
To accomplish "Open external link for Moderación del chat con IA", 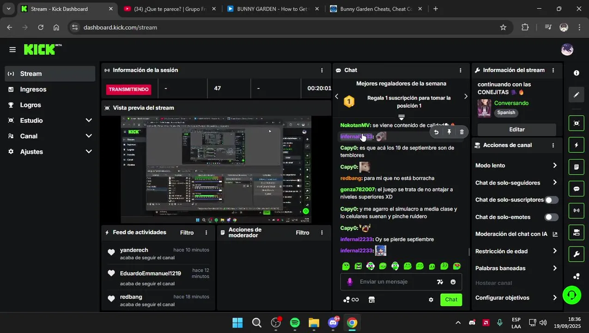I will tap(555, 234).
